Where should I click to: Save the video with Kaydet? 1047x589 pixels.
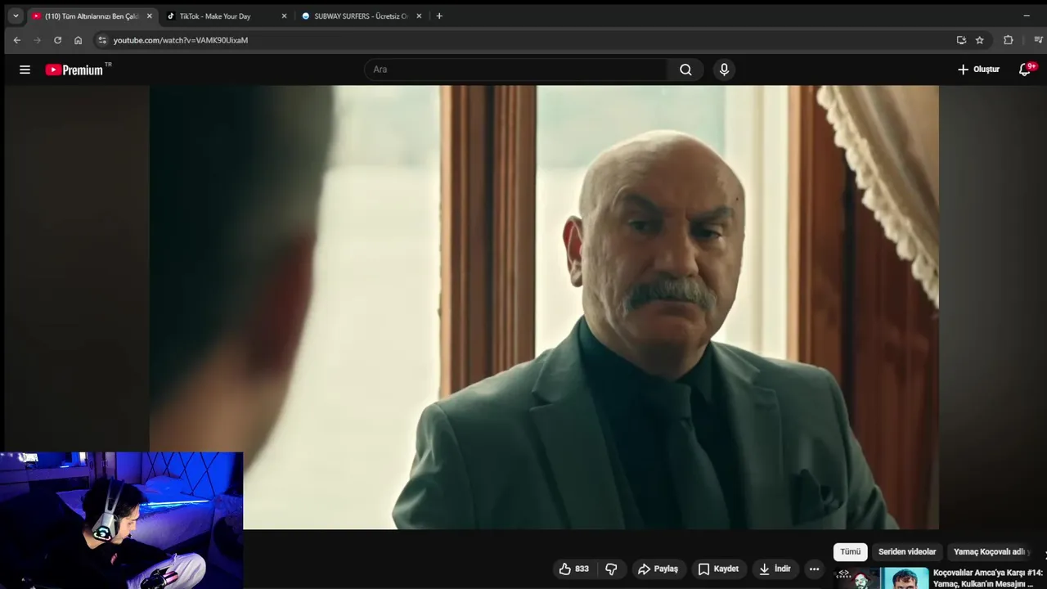click(x=718, y=569)
